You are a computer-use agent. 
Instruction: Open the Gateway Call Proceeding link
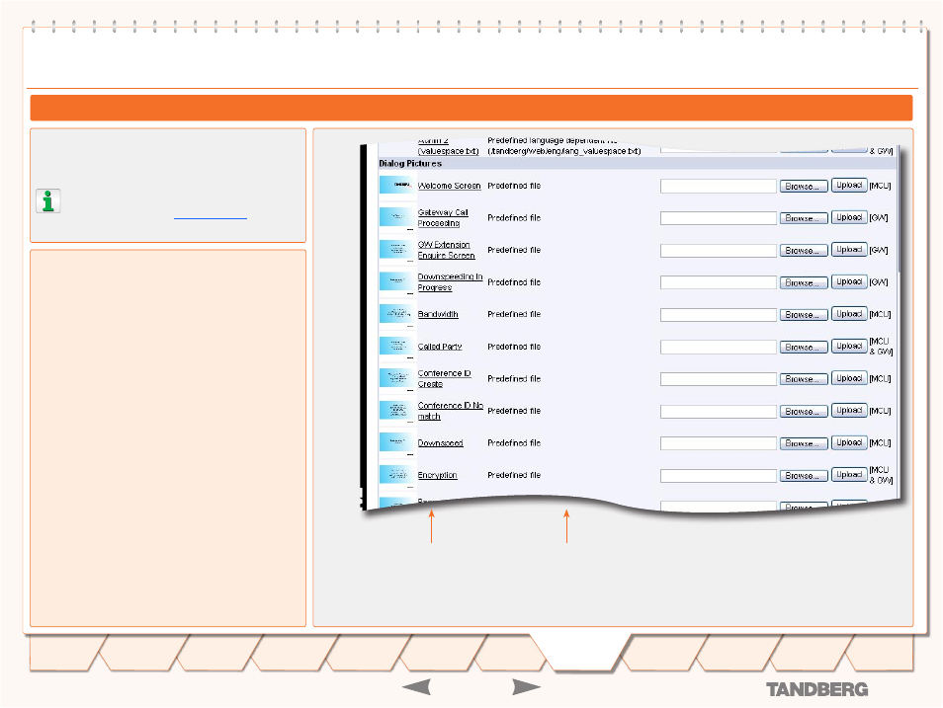point(443,218)
